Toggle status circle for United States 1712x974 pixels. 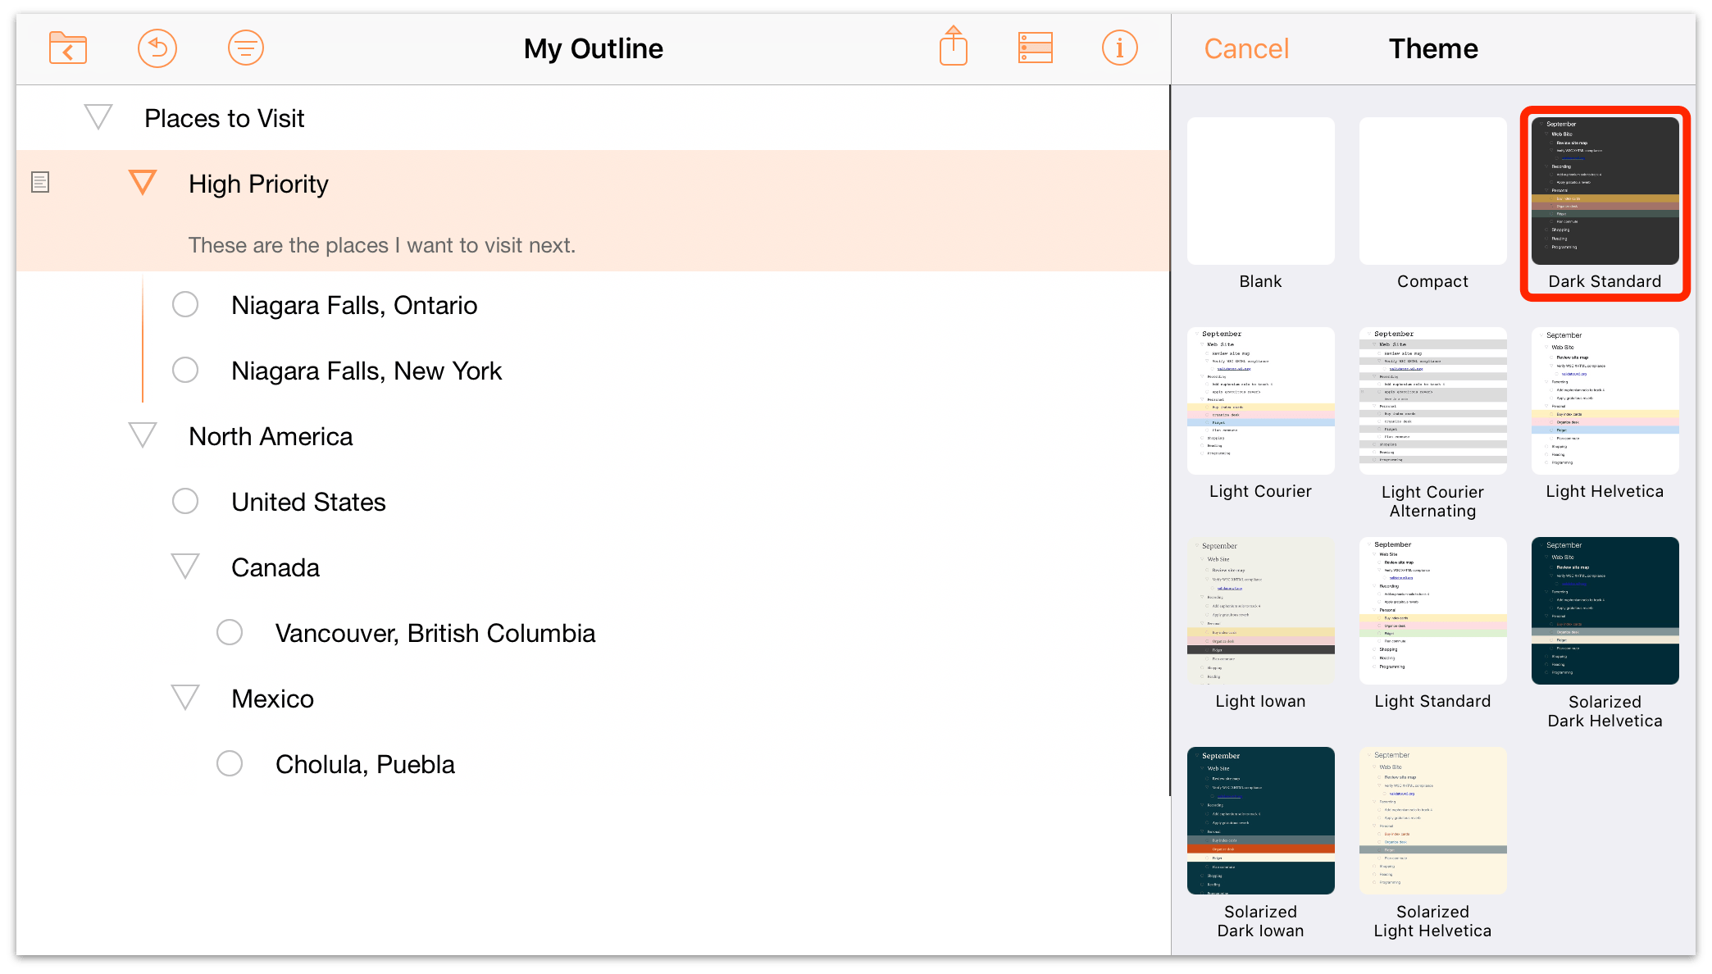point(185,501)
